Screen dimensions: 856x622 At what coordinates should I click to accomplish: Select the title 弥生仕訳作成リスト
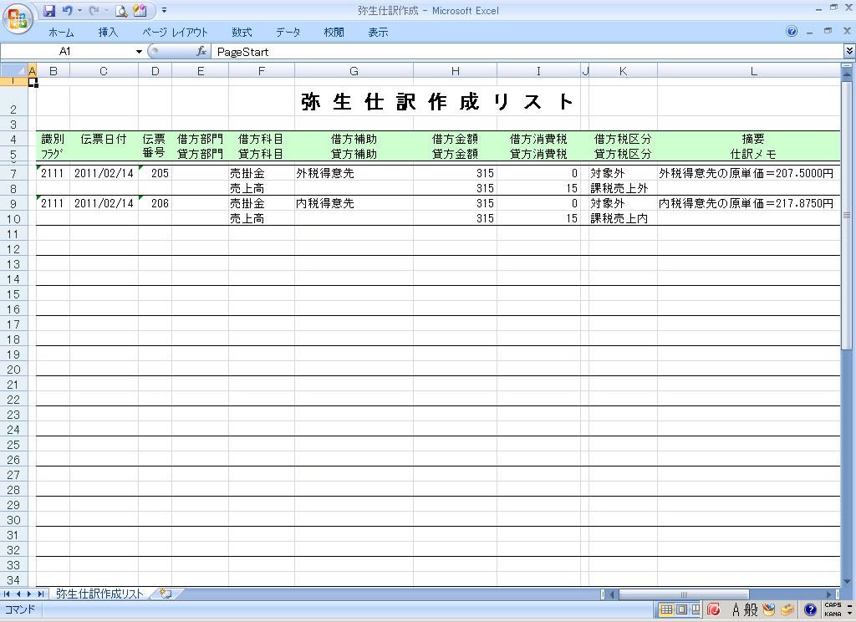click(437, 102)
